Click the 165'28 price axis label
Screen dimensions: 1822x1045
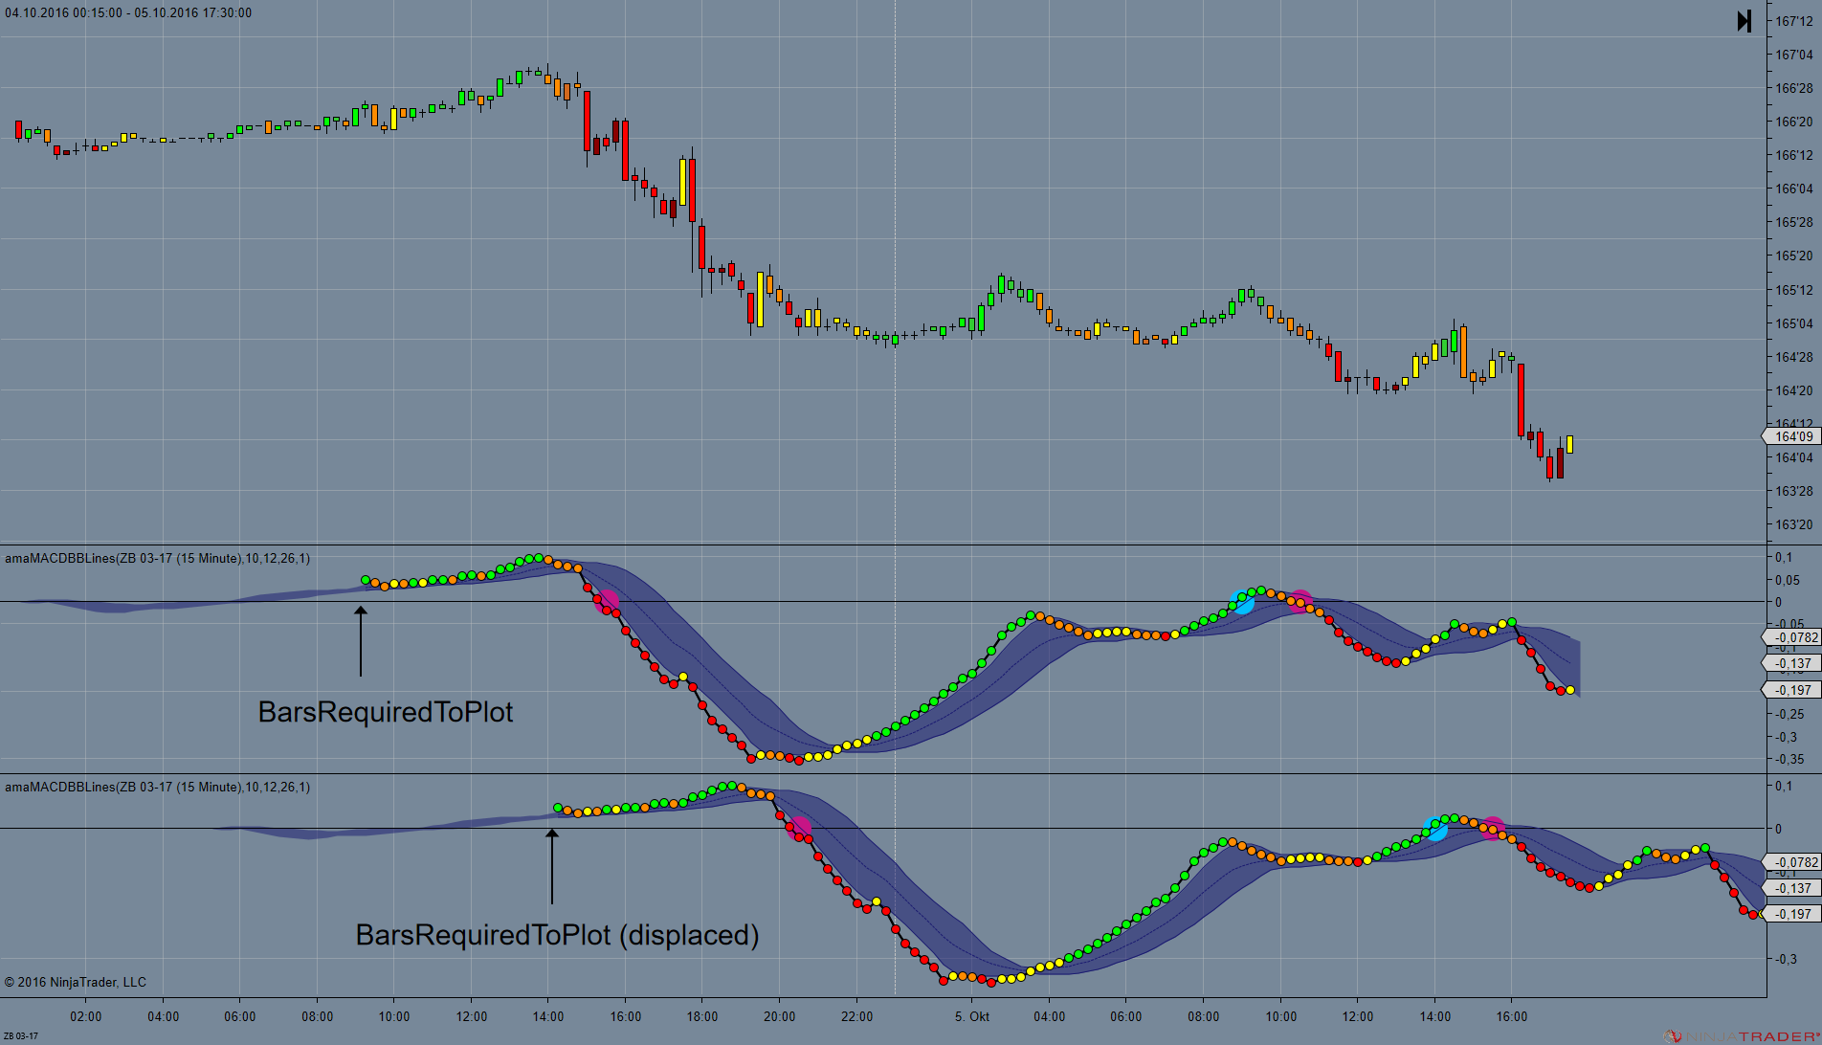point(1794,222)
